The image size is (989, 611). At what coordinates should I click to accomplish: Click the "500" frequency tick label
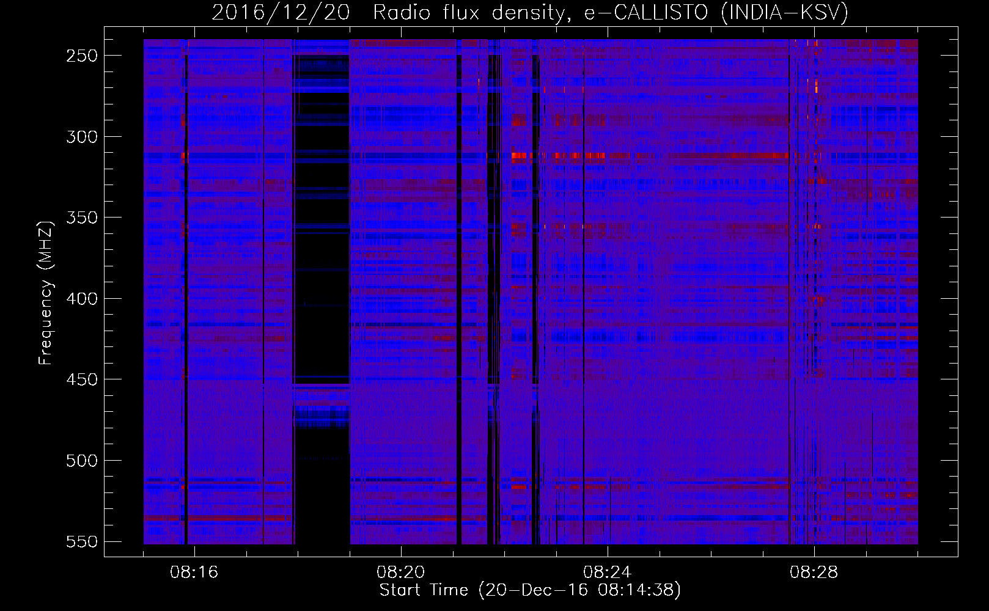pyautogui.click(x=82, y=461)
